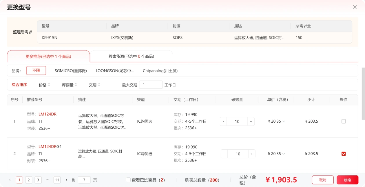Select the LM124DR row checkbox

click(x=344, y=121)
